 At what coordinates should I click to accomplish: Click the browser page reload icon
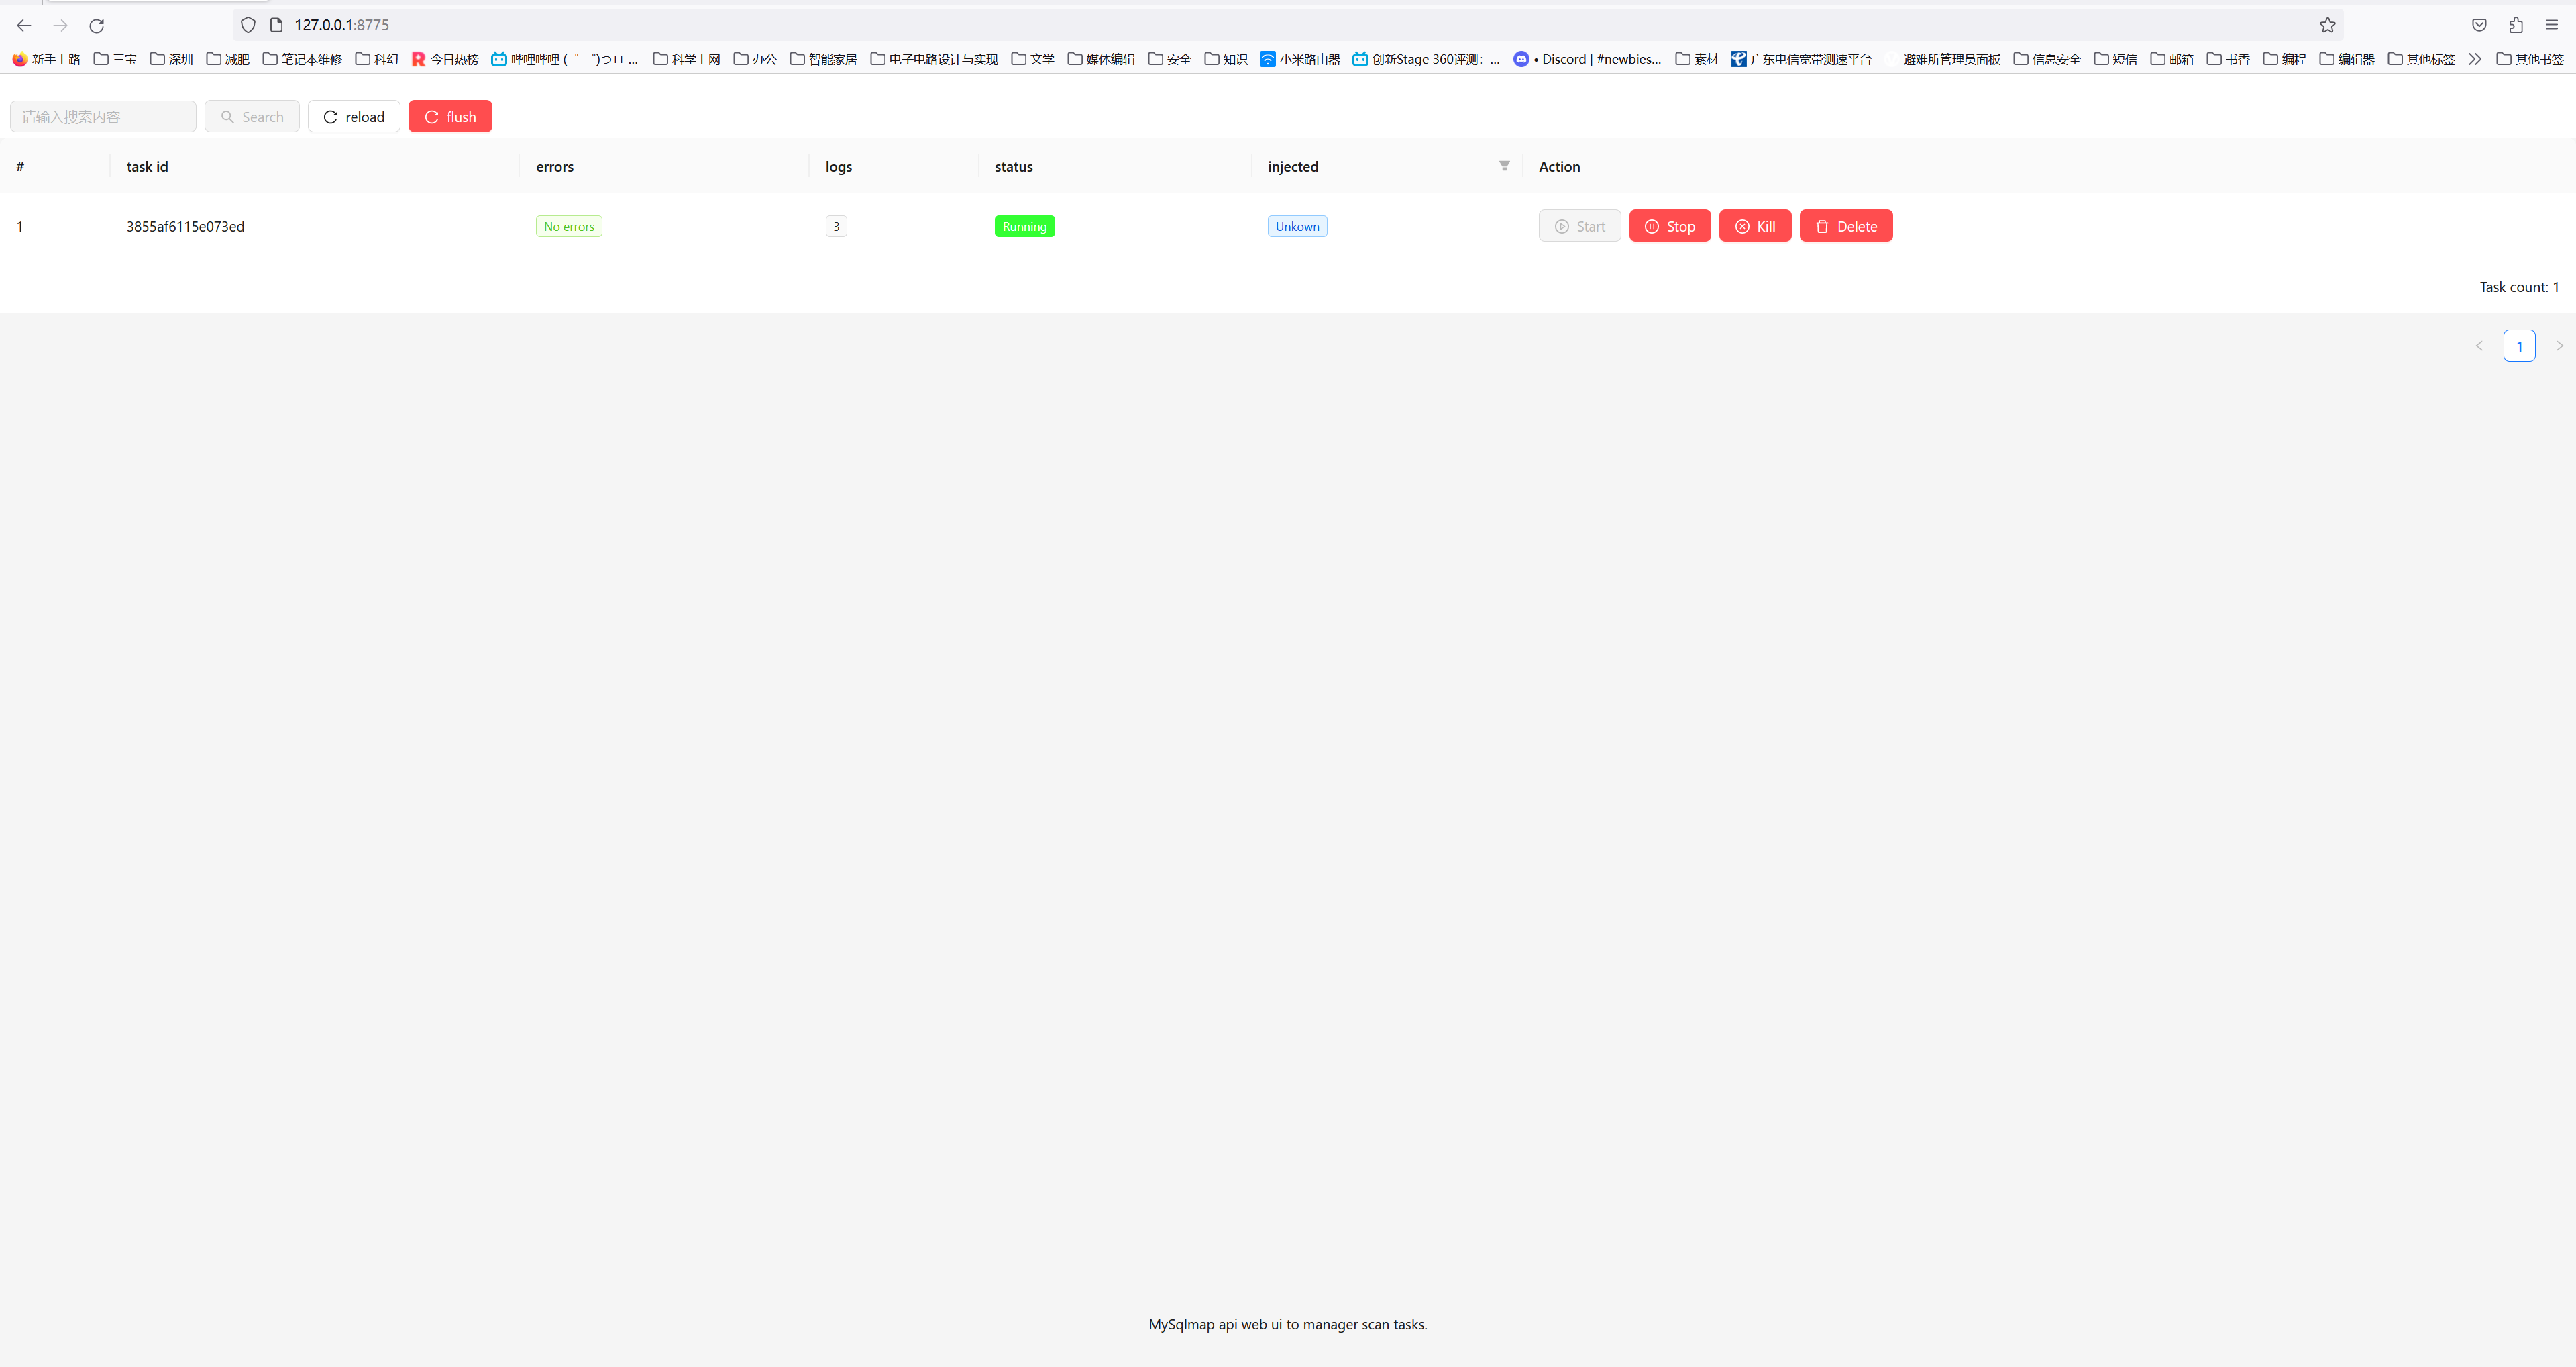point(97,25)
